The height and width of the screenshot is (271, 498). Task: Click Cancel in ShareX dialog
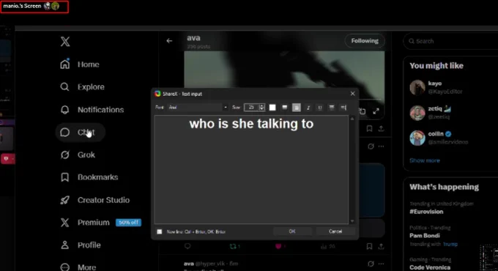pos(335,231)
